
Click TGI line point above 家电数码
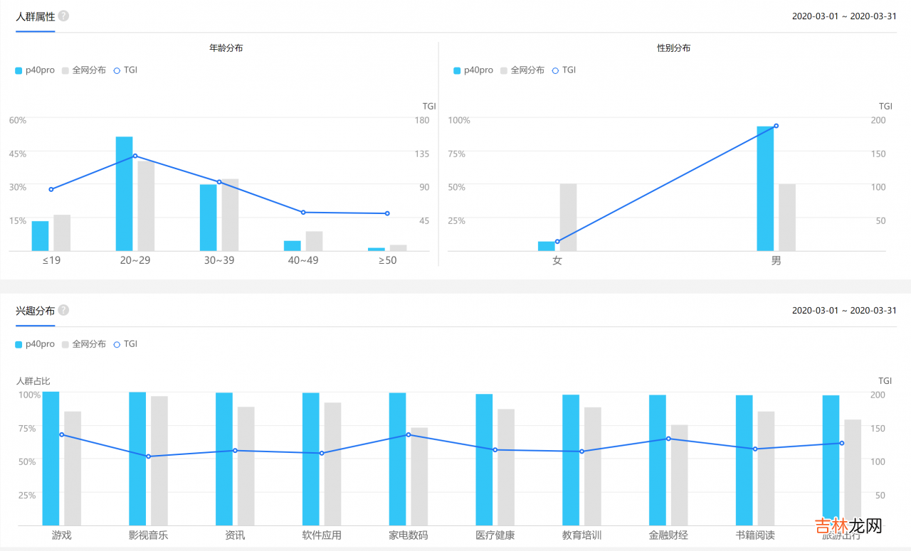tap(409, 434)
